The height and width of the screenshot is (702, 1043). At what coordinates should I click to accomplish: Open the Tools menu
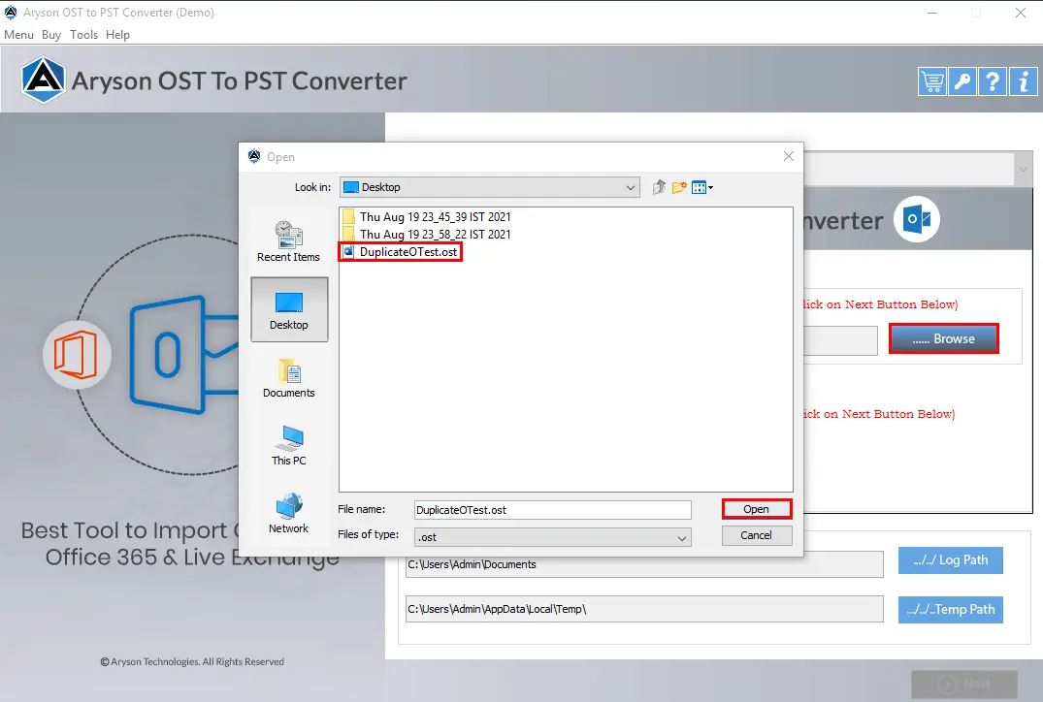tap(83, 35)
